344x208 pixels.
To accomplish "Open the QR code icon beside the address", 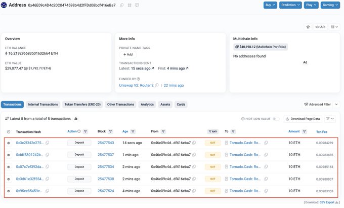I will [130, 5].
